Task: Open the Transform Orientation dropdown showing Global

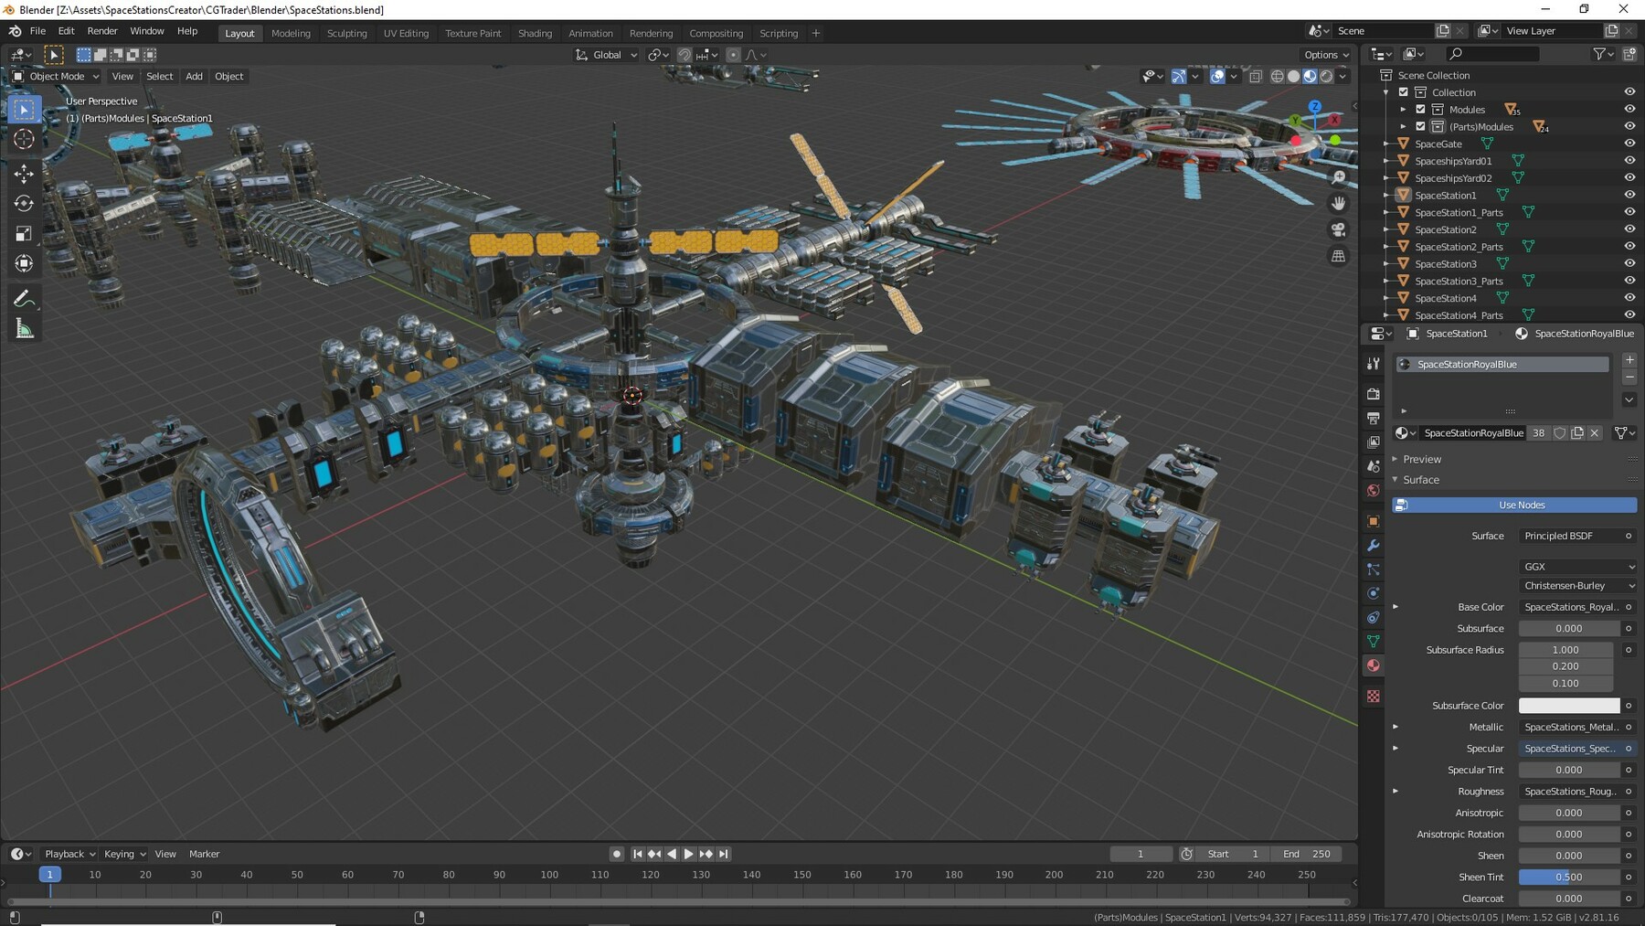Action: [606, 55]
